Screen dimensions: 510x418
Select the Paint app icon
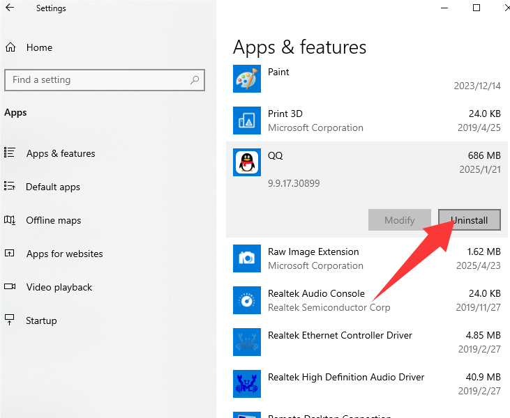tap(246, 79)
